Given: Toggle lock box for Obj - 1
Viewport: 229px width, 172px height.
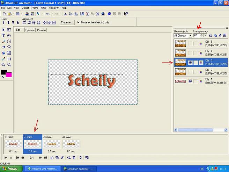Looking at the screenshot, I should click(x=195, y=81).
